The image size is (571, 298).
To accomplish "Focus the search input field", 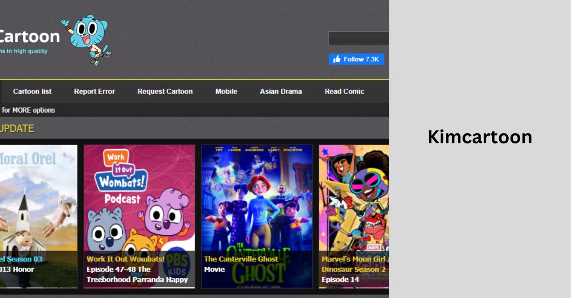I will tap(358, 38).
